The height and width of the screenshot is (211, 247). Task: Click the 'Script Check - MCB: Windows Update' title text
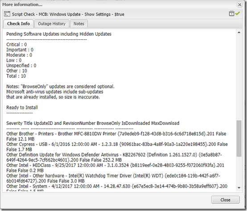(x=68, y=14)
